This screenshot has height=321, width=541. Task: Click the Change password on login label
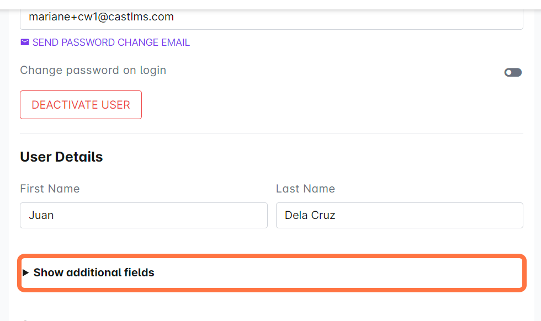click(x=93, y=70)
